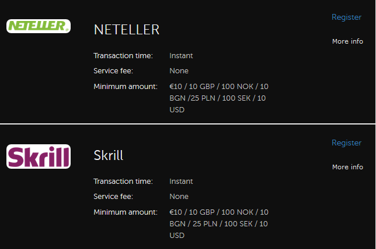Open the Register link for NETELLER

coord(346,17)
